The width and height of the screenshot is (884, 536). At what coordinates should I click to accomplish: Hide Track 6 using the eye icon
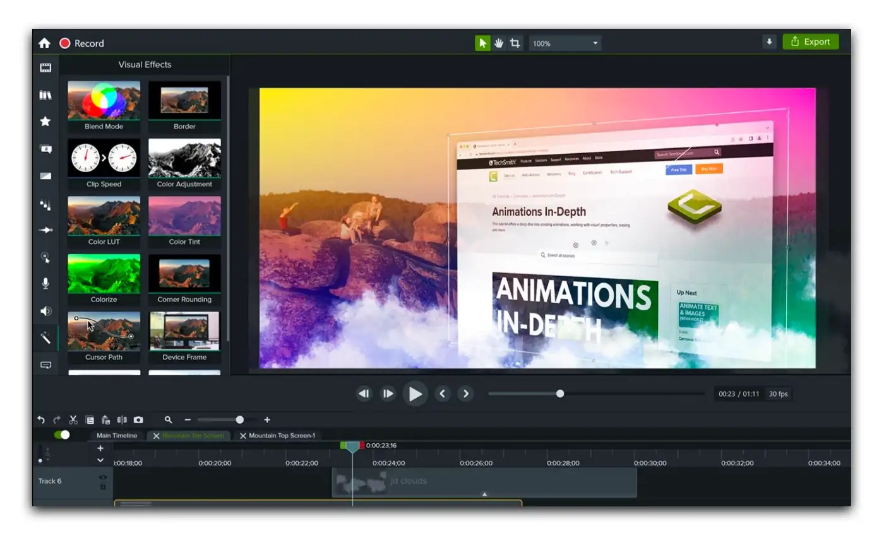point(104,477)
